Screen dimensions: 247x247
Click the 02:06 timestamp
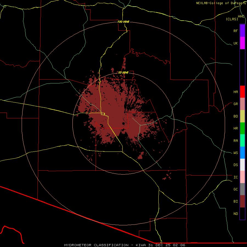[x=179, y=245]
